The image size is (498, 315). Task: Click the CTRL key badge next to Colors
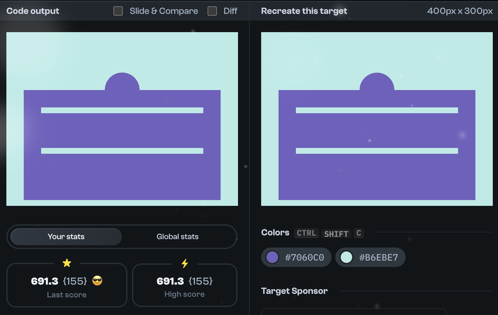306,233
